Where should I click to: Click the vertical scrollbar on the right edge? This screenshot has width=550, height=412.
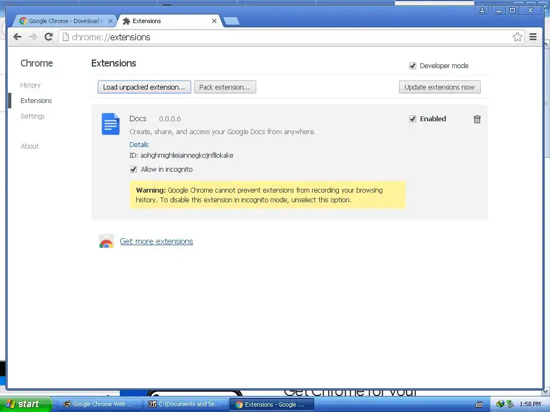pyautogui.click(x=546, y=103)
